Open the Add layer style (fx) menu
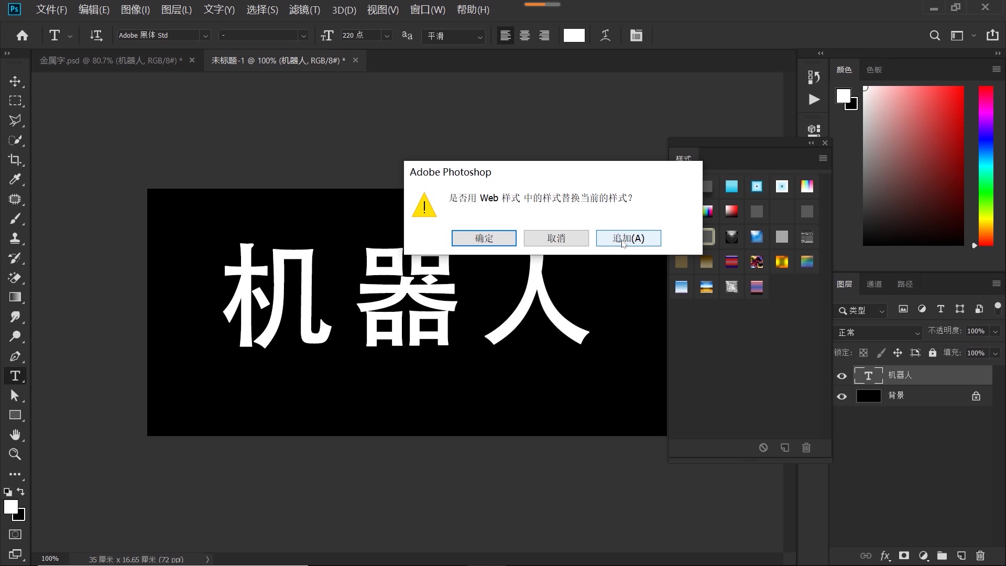Screen dimensions: 1006x566 [x=885, y=556]
